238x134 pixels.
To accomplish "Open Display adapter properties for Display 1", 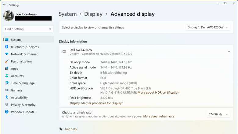I will tap(96, 103).
